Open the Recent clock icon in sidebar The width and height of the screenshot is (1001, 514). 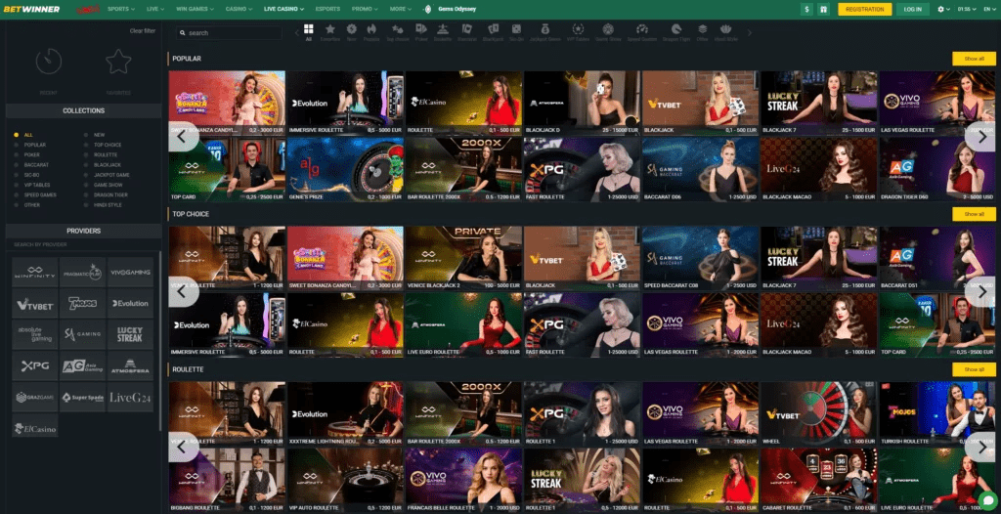tap(49, 63)
